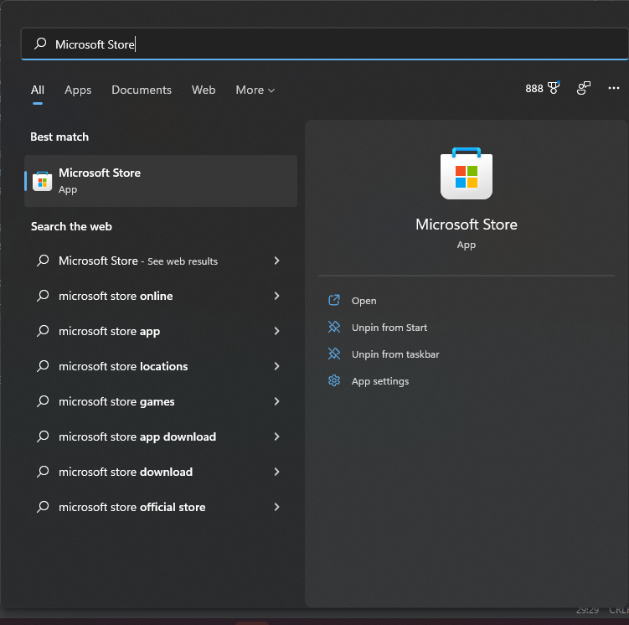Click the Open external-link icon
The height and width of the screenshot is (625, 629).
(x=334, y=300)
